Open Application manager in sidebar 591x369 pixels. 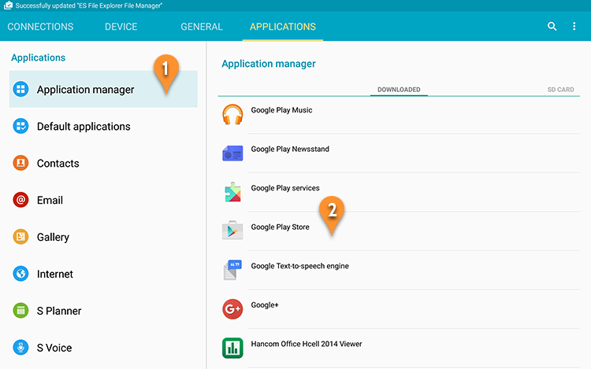tap(103, 89)
